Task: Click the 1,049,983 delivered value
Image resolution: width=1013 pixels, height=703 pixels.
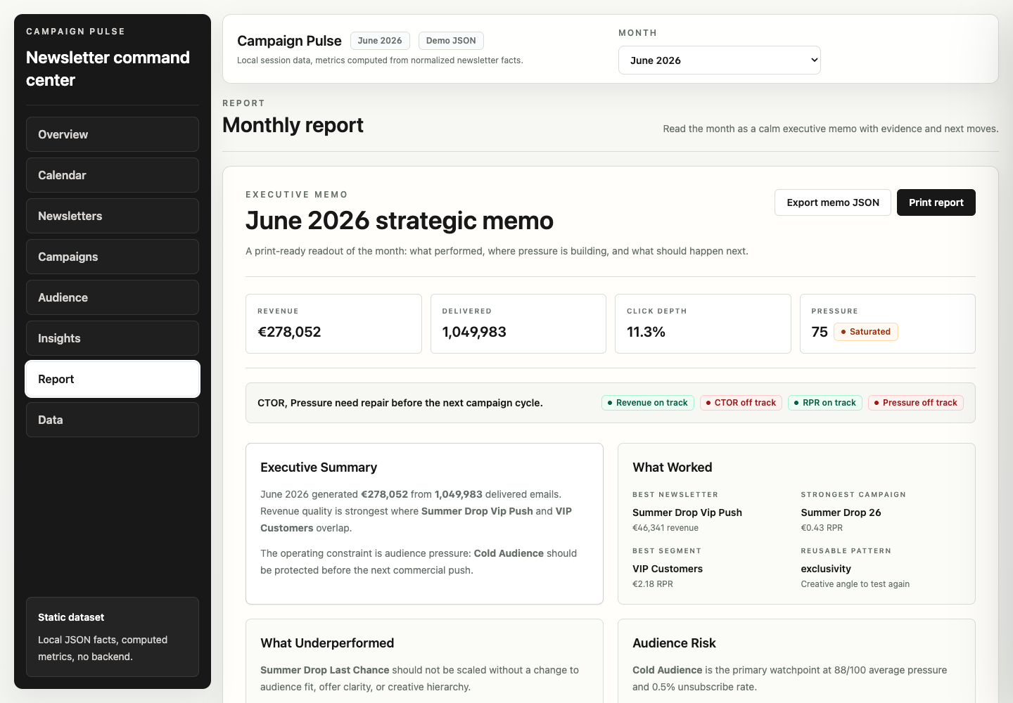Action: click(x=474, y=332)
